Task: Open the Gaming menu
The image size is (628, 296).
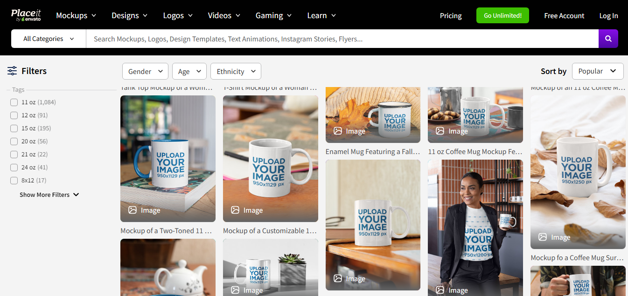Action: click(x=273, y=15)
